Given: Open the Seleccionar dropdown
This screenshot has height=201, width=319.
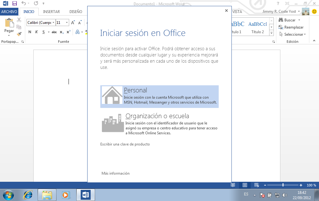Looking at the screenshot, I should click(x=292, y=34).
